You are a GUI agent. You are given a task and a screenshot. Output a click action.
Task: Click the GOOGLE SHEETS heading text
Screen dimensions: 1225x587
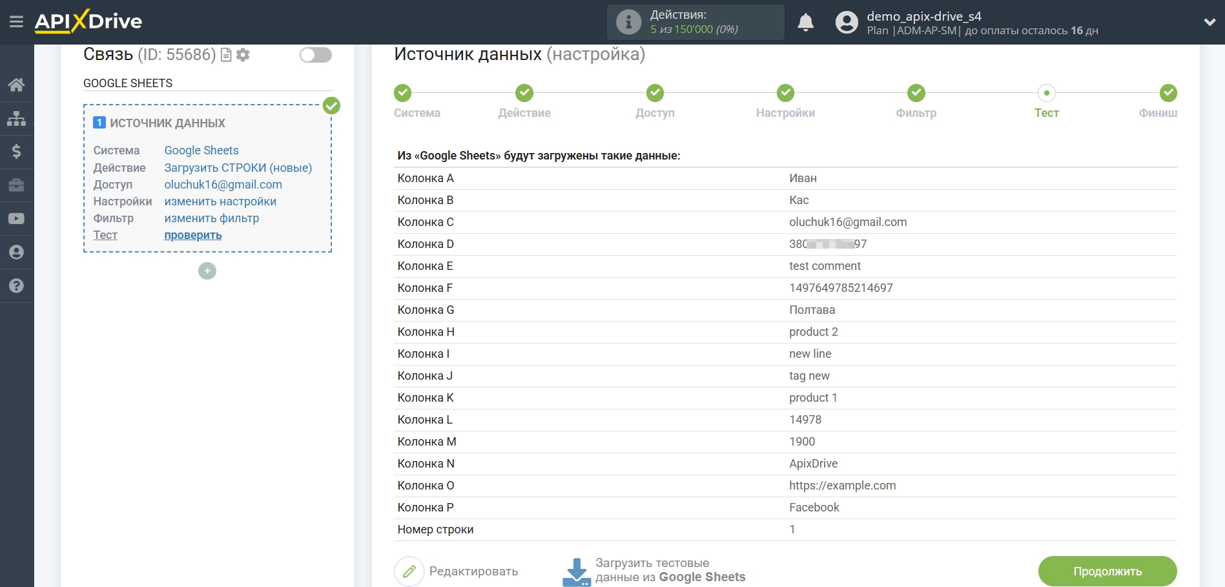coord(128,83)
